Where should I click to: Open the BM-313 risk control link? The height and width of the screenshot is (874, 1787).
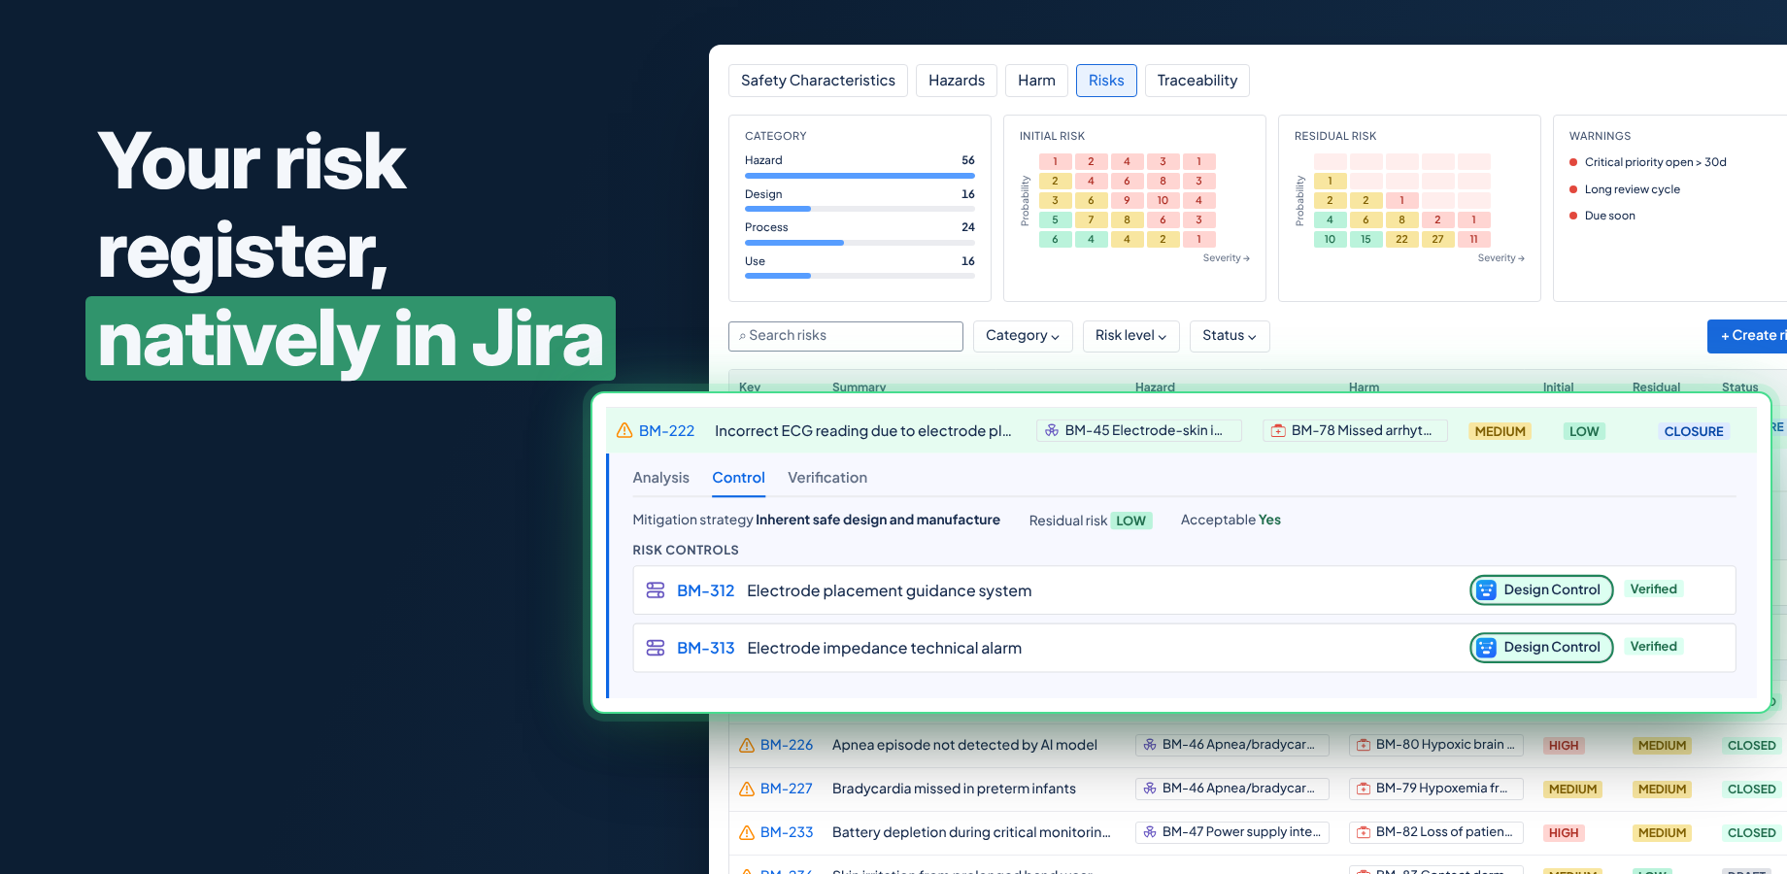click(x=705, y=648)
